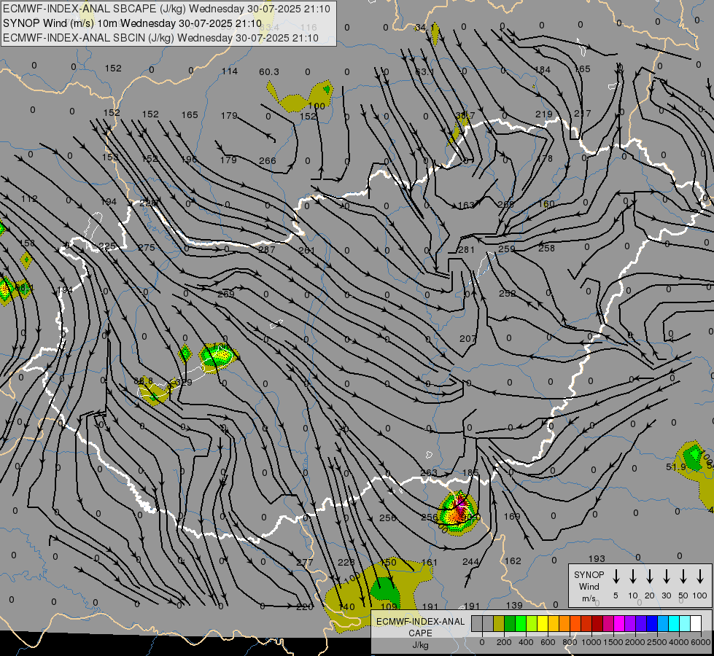Click the ECMWF-INDEX-ANAL label in CAPE legend
This screenshot has width=714, height=656.
[x=420, y=622]
